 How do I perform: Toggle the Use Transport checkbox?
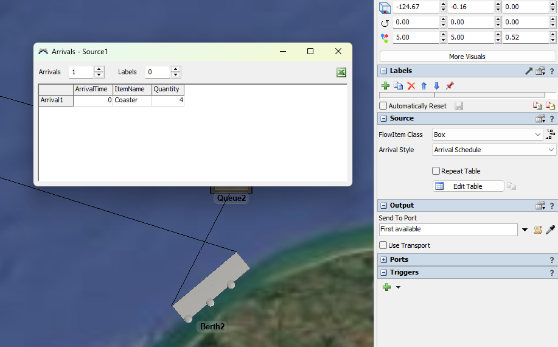click(x=383, y=245)
